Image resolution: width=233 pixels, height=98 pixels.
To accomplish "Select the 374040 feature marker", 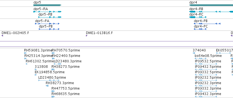I will [194, 53].
